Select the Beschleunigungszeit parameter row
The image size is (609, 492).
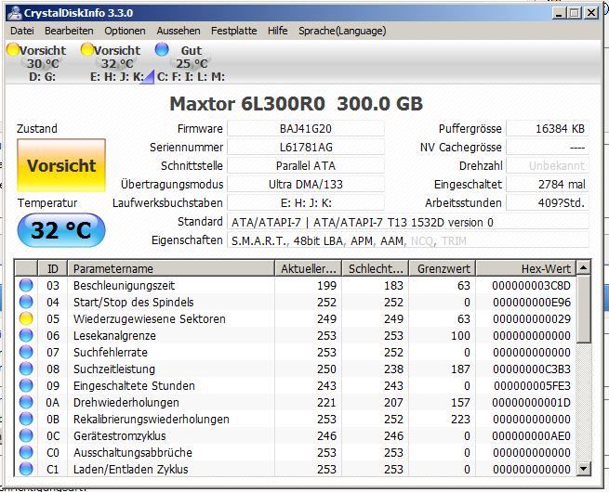tap(296, 285)
